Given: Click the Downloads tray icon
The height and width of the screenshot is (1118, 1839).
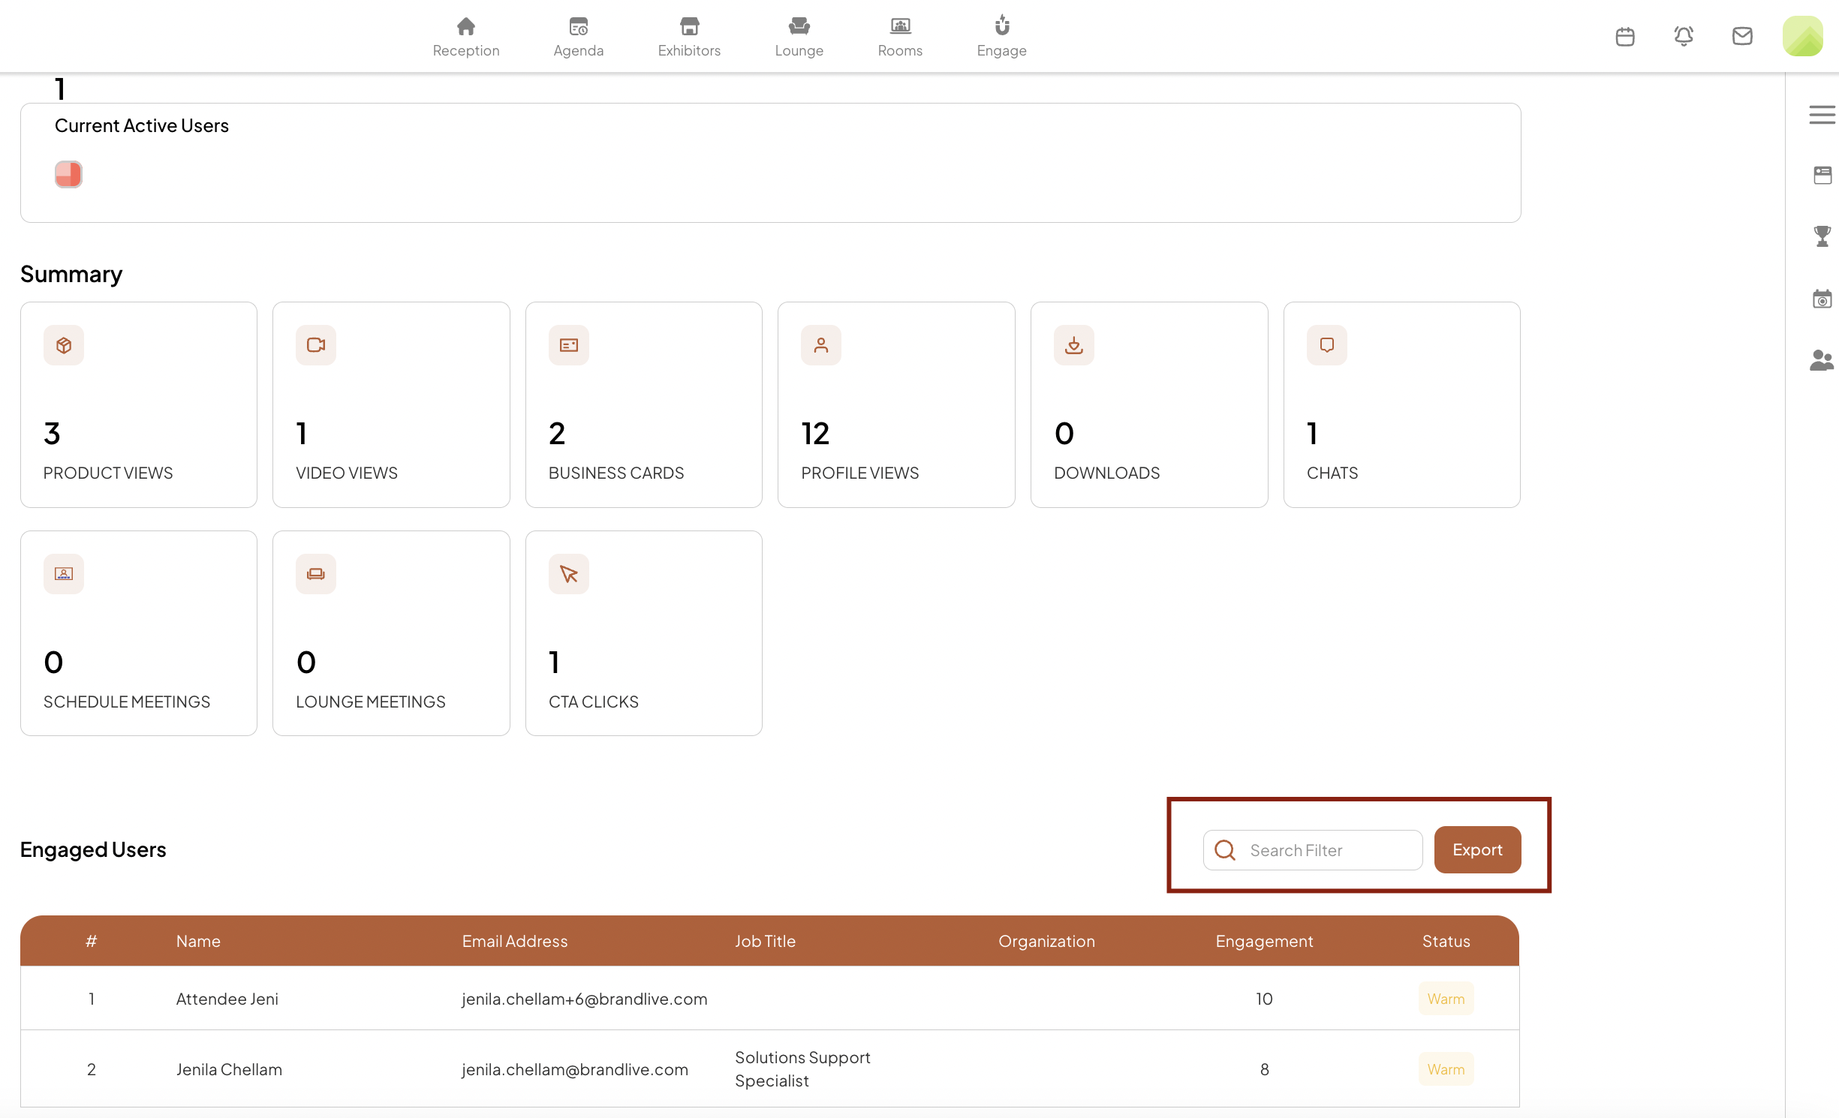Looking at the screenshot, I should (1074, 345).
